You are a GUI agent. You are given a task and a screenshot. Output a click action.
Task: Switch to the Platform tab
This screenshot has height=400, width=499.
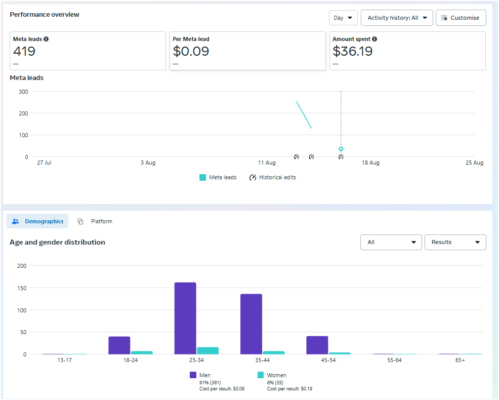(x=101, y=221)
